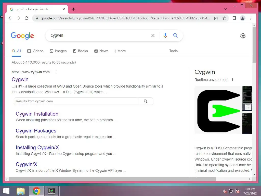This screenshot has width=261, height=196.
Task: Select the All search tab
Action: 16,51
